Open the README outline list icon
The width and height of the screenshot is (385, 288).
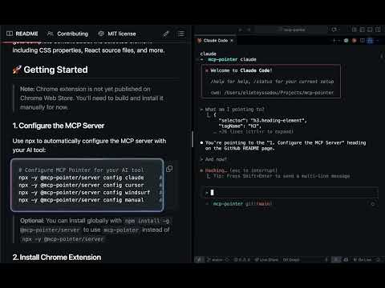pos(181,34)
